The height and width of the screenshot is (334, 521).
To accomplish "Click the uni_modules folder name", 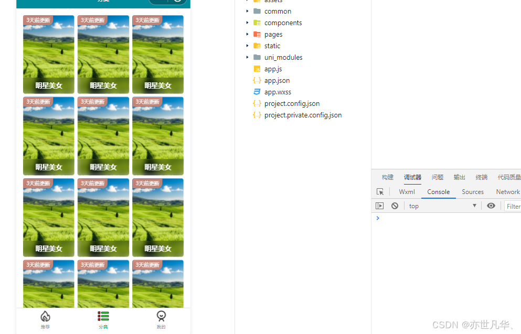I will click(283, 58).
